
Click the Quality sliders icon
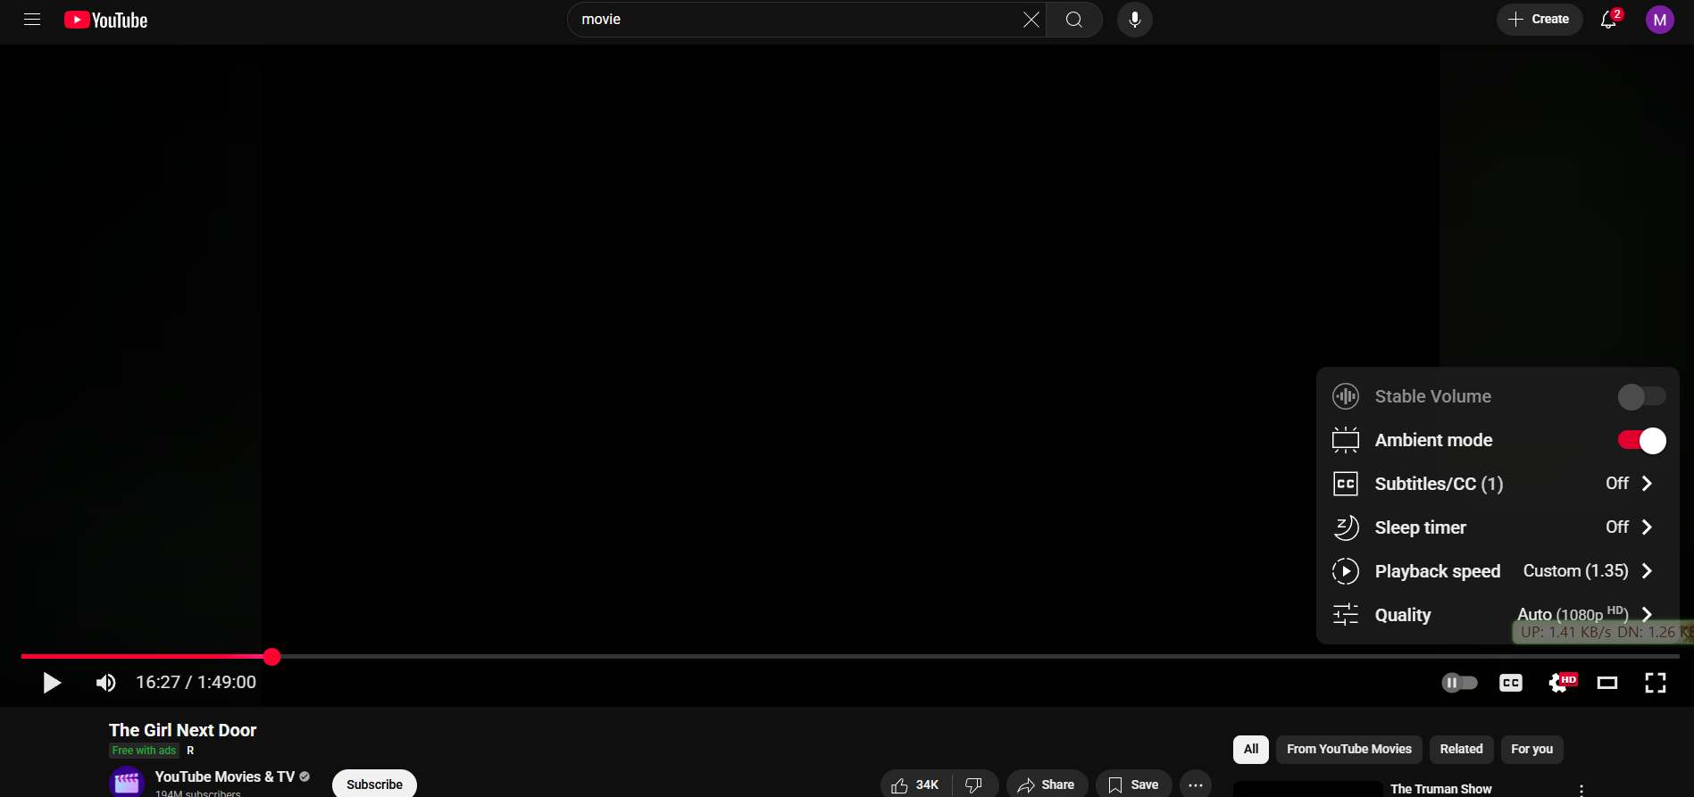1346,615
